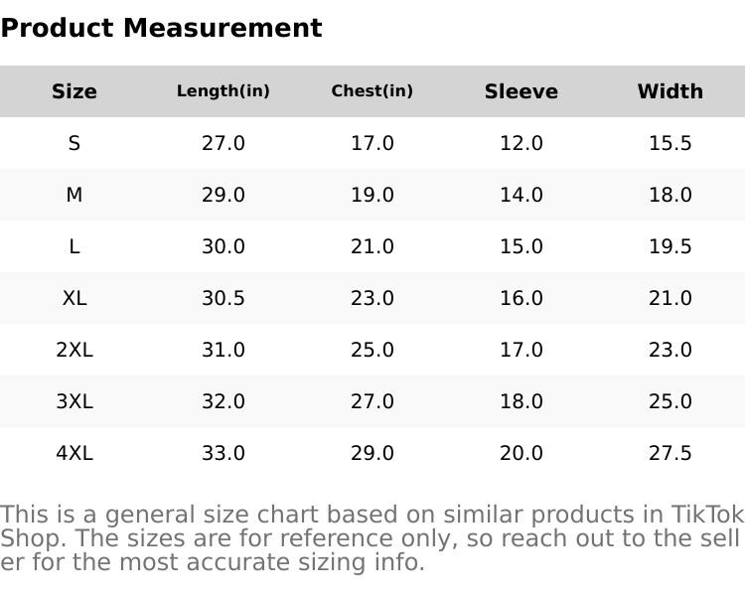745x598 pixels.
Task: Click the Width column header
Action: (670, 91)
